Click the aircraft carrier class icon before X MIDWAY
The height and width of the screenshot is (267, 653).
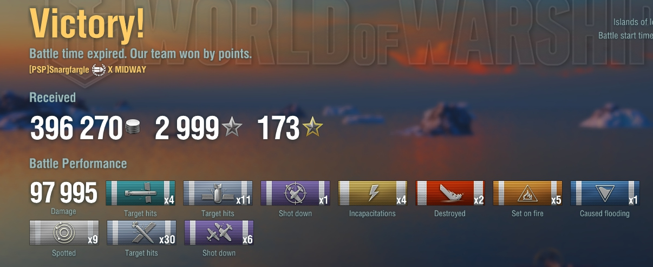[x=99, y=69]
